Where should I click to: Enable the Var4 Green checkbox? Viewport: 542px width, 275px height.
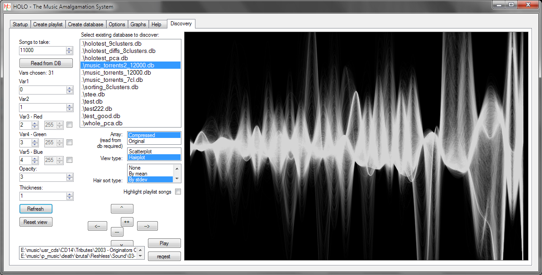[70, 142]
